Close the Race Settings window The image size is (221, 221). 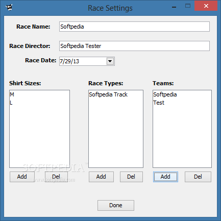pos(206,6)
